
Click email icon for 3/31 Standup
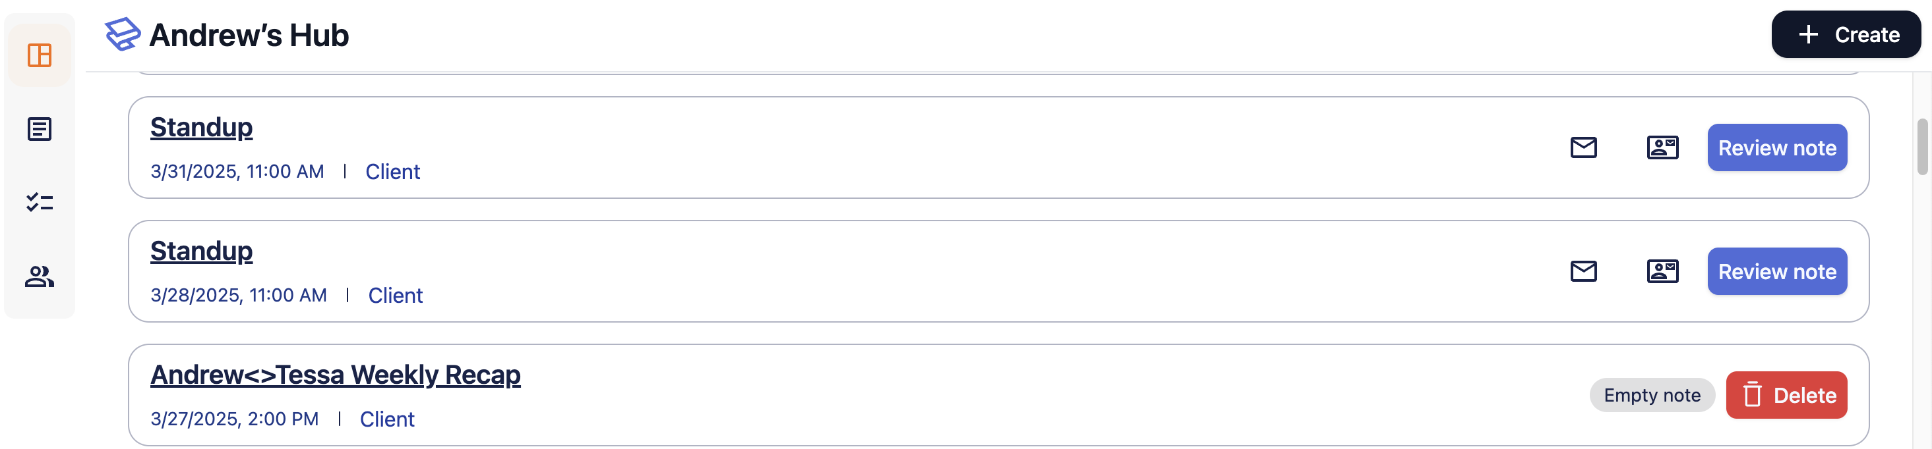1583,147
